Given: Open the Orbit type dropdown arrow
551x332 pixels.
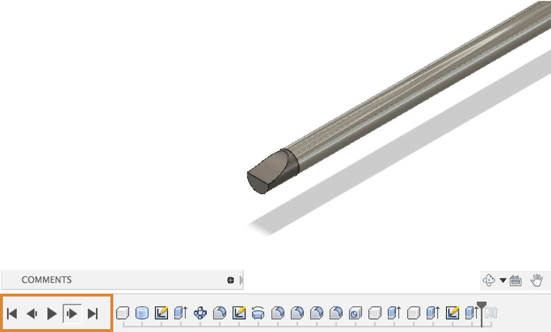Looking at the screenshot, I should [x=503, y=280].
